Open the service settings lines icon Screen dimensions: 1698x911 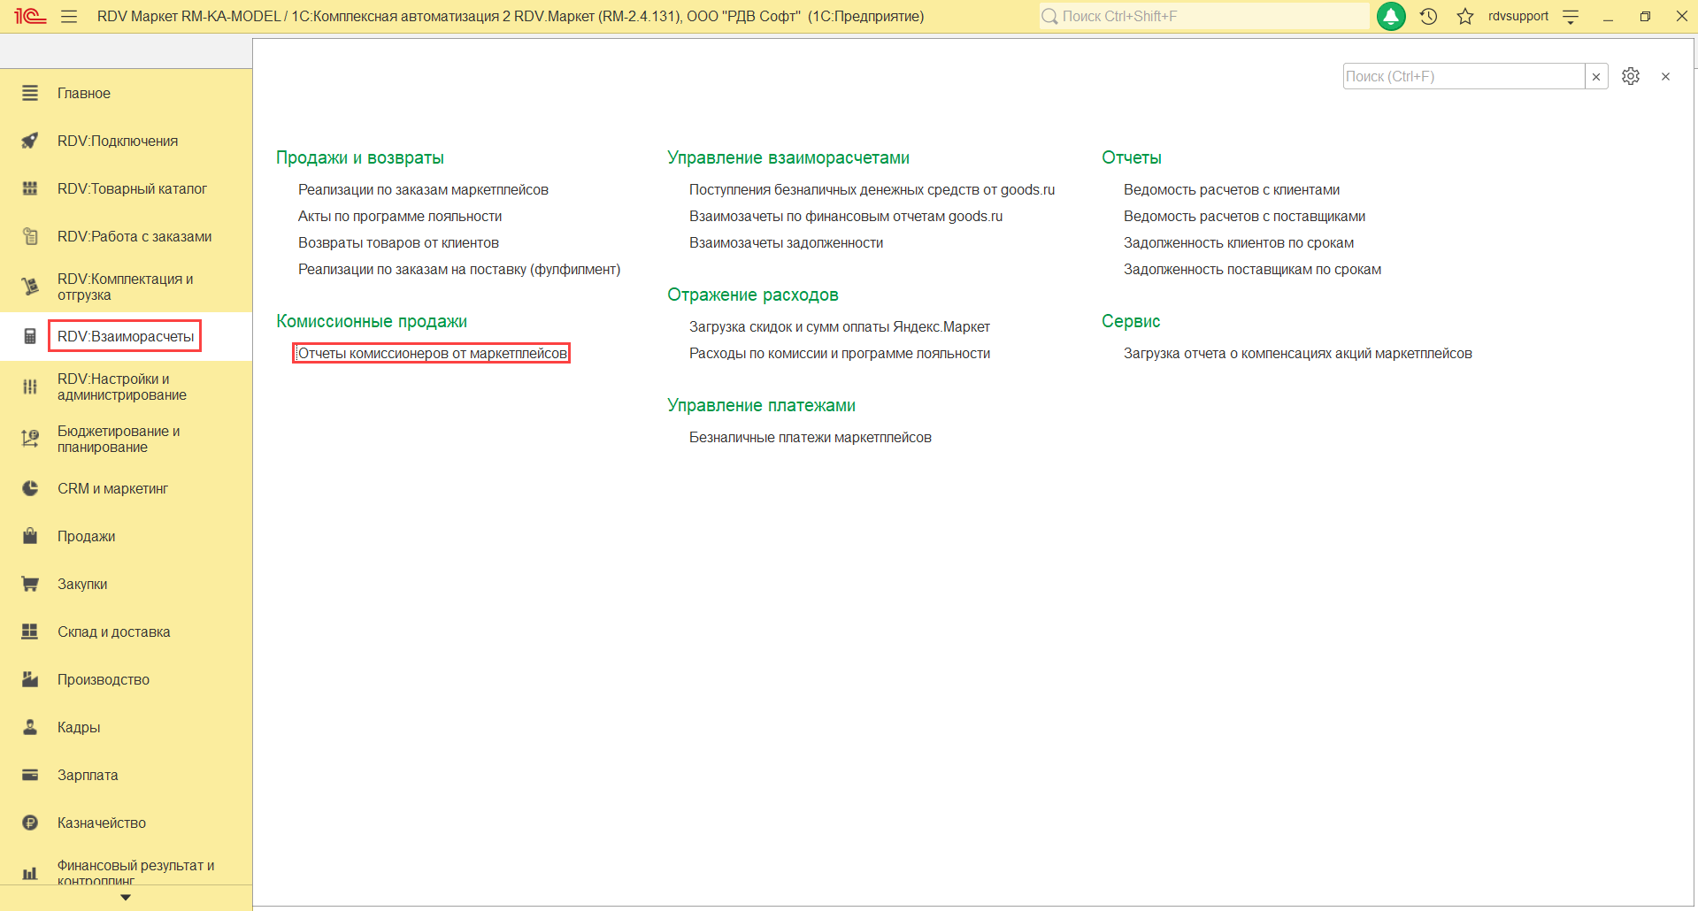1571,16
